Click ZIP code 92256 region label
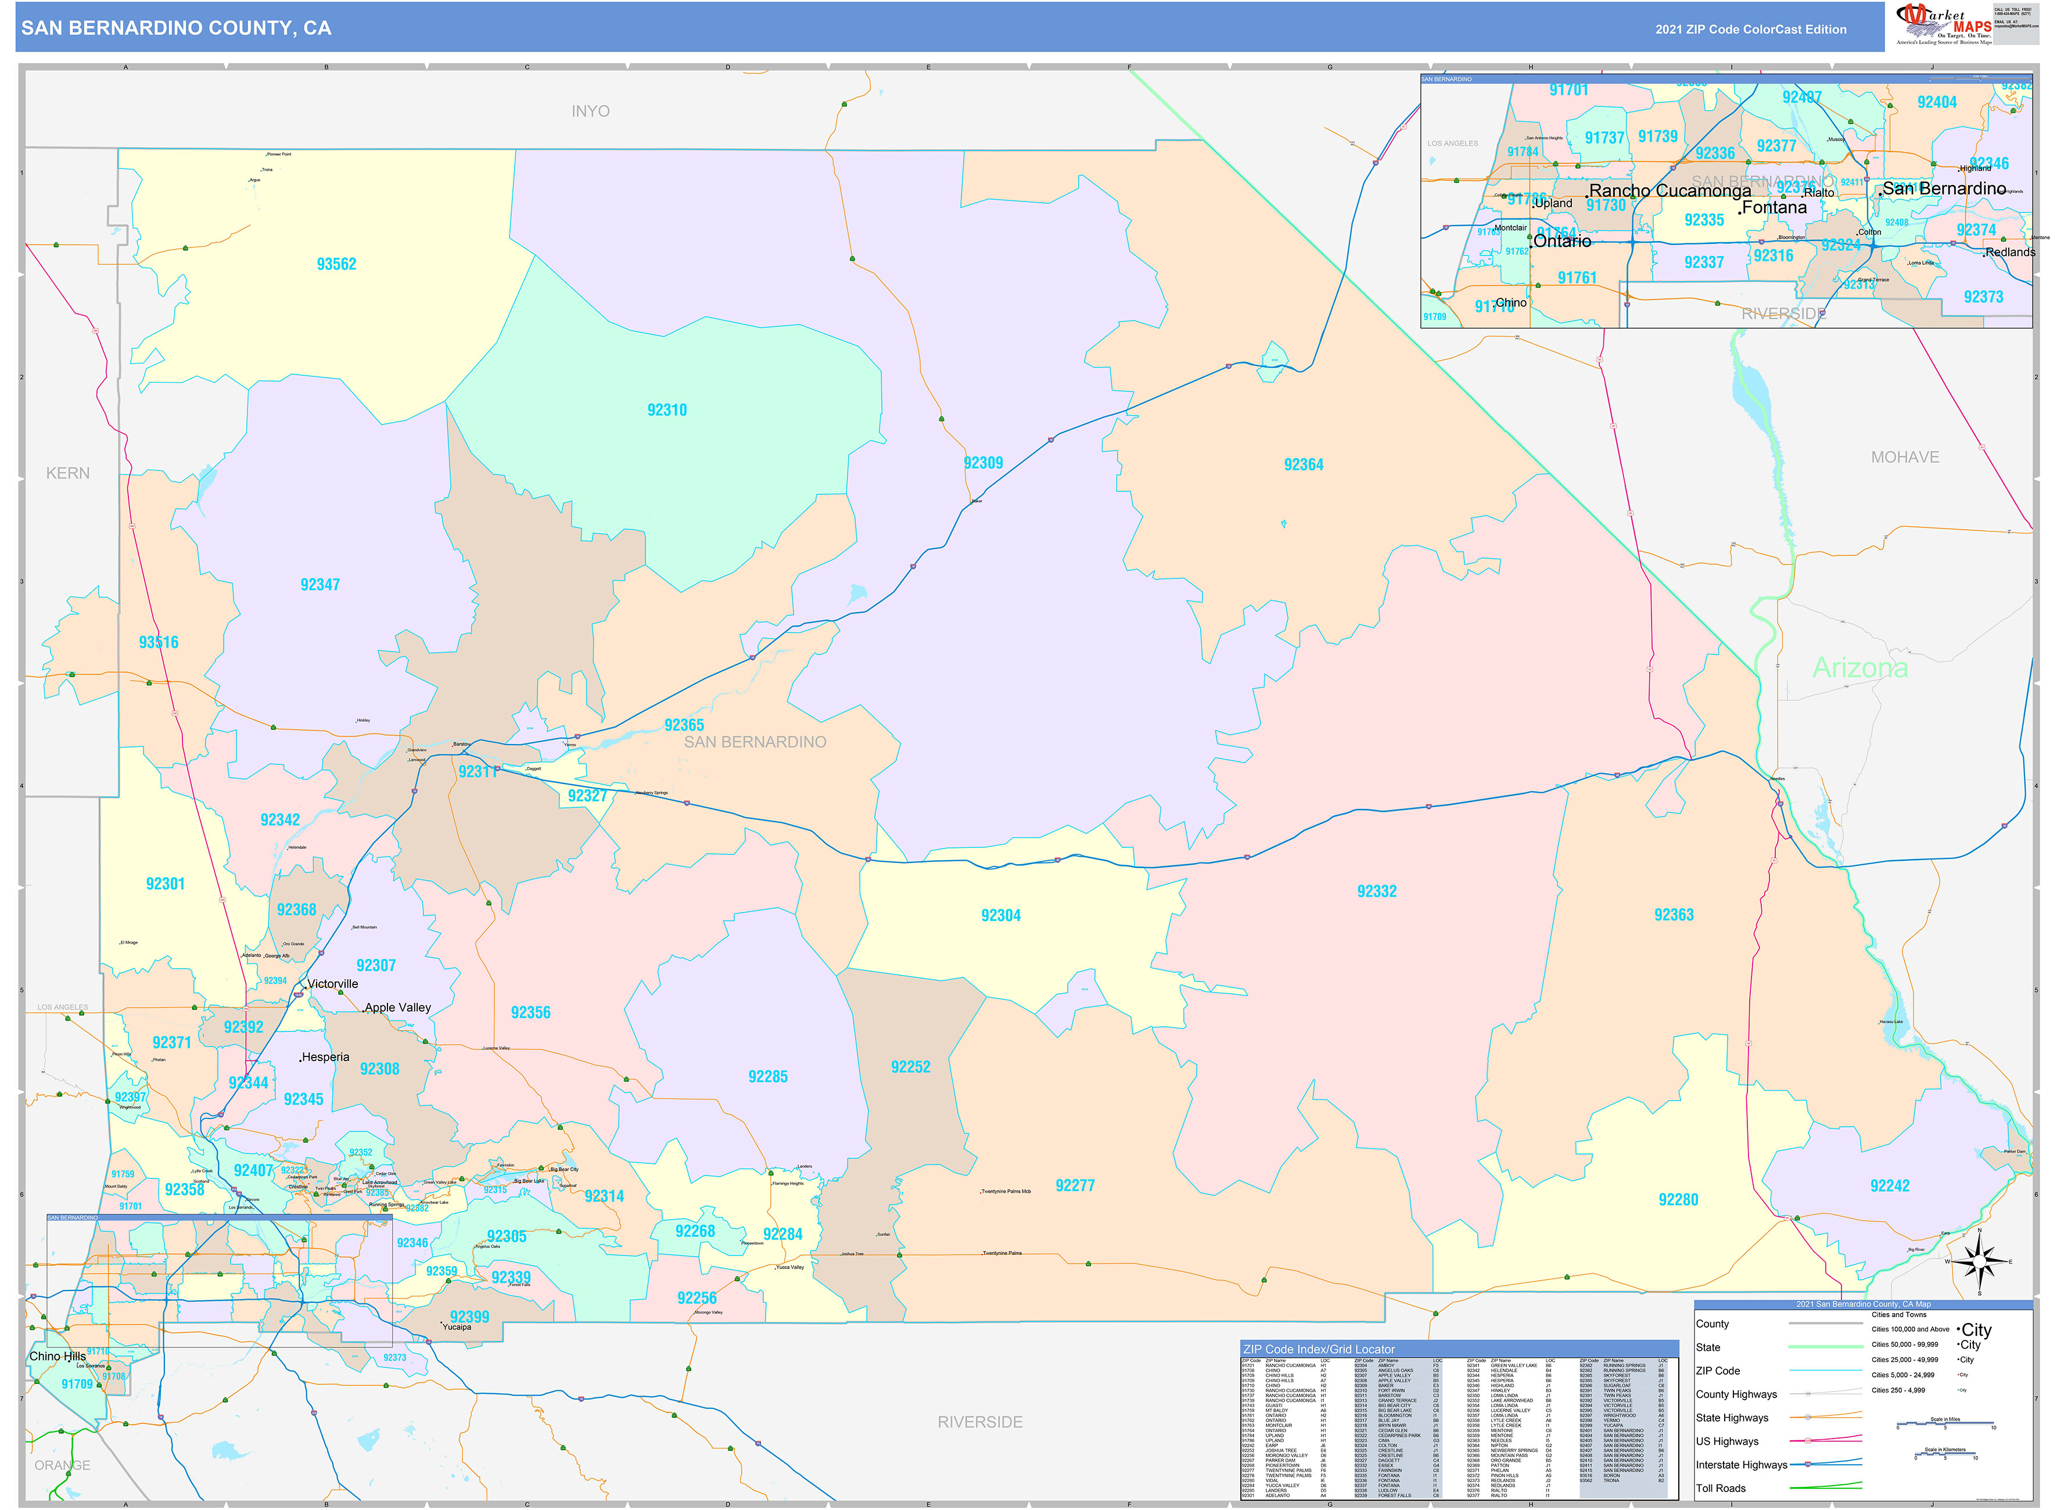 pos(697,1298)
